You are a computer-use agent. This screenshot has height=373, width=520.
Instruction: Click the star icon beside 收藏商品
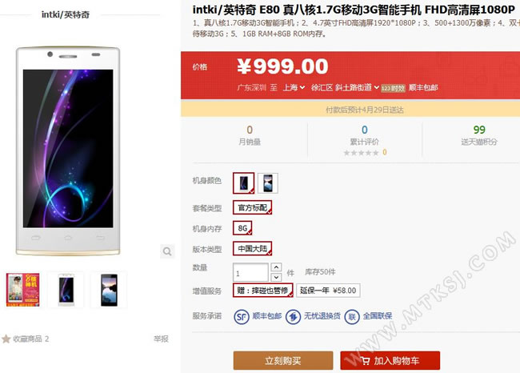(6, 339)
